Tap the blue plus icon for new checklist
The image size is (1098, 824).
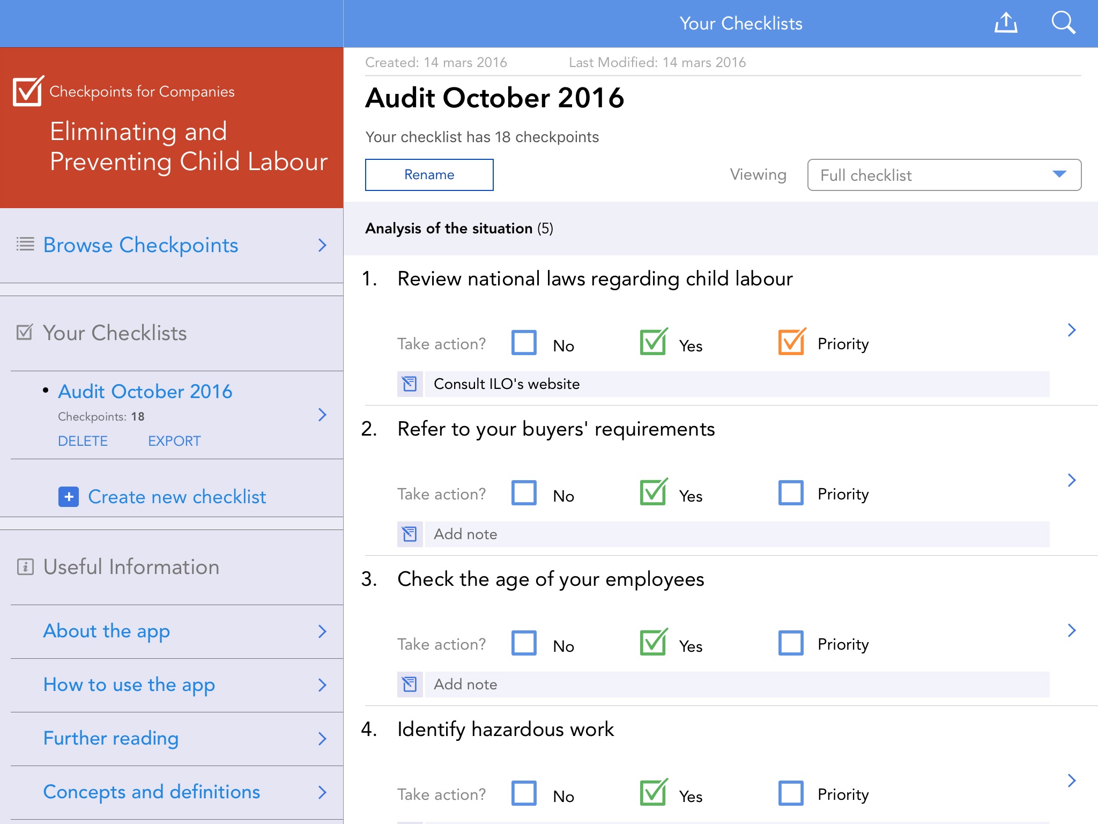69,497
